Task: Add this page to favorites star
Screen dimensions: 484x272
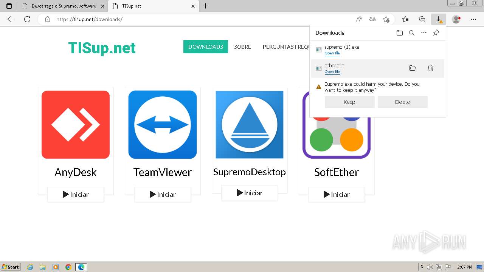Action: [386, 19]
